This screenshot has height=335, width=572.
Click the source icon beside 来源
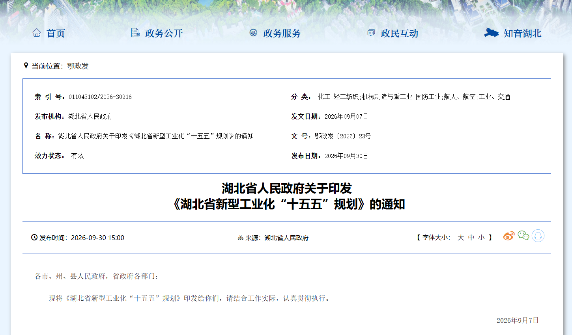pyautogui.click(x=241, y=238)
